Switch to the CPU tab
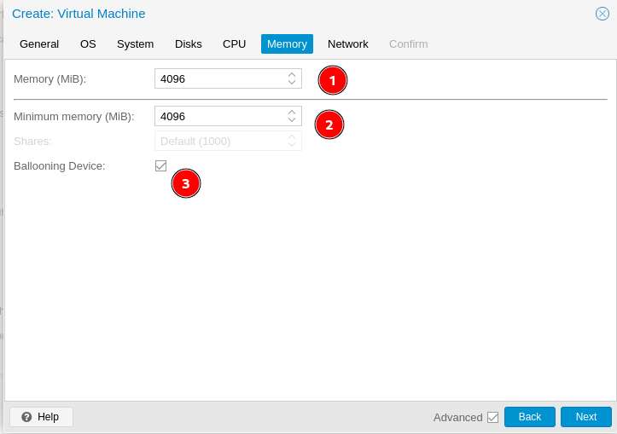The height and width of the screenshot is (434, 617). [234, 43]
